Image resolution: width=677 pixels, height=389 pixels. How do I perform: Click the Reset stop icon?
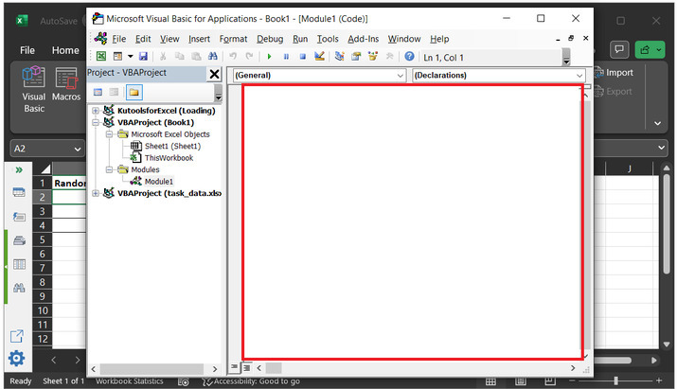tap(303, 56)
